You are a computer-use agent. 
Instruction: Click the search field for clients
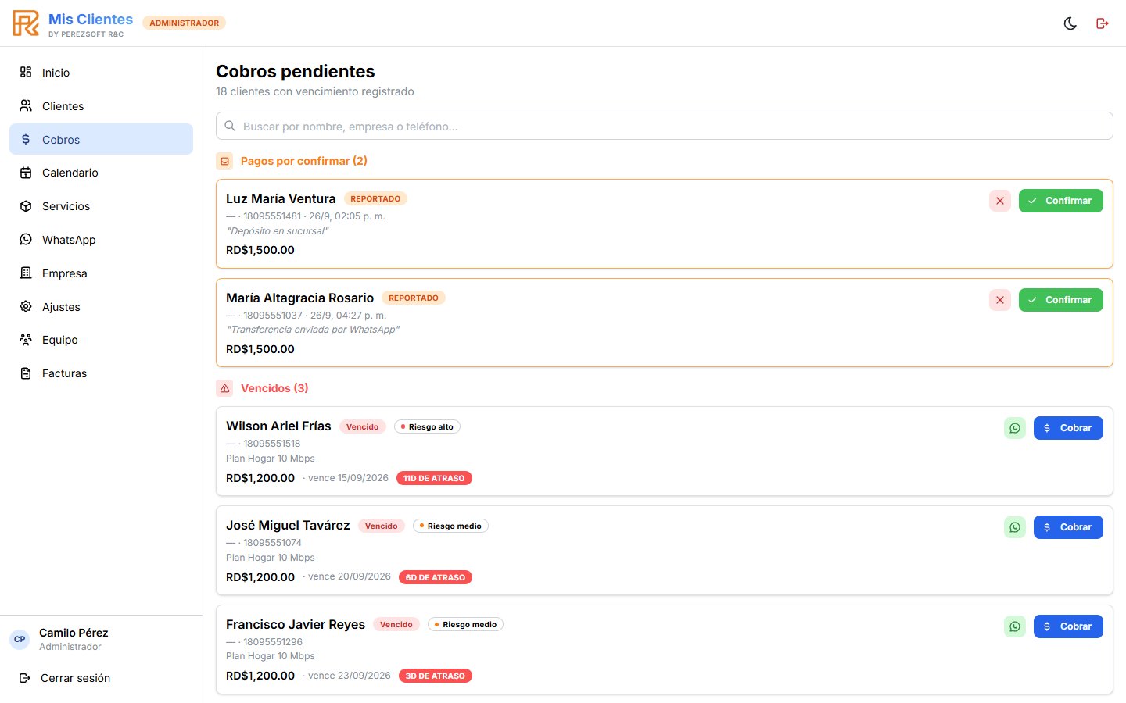pos(664,126)
